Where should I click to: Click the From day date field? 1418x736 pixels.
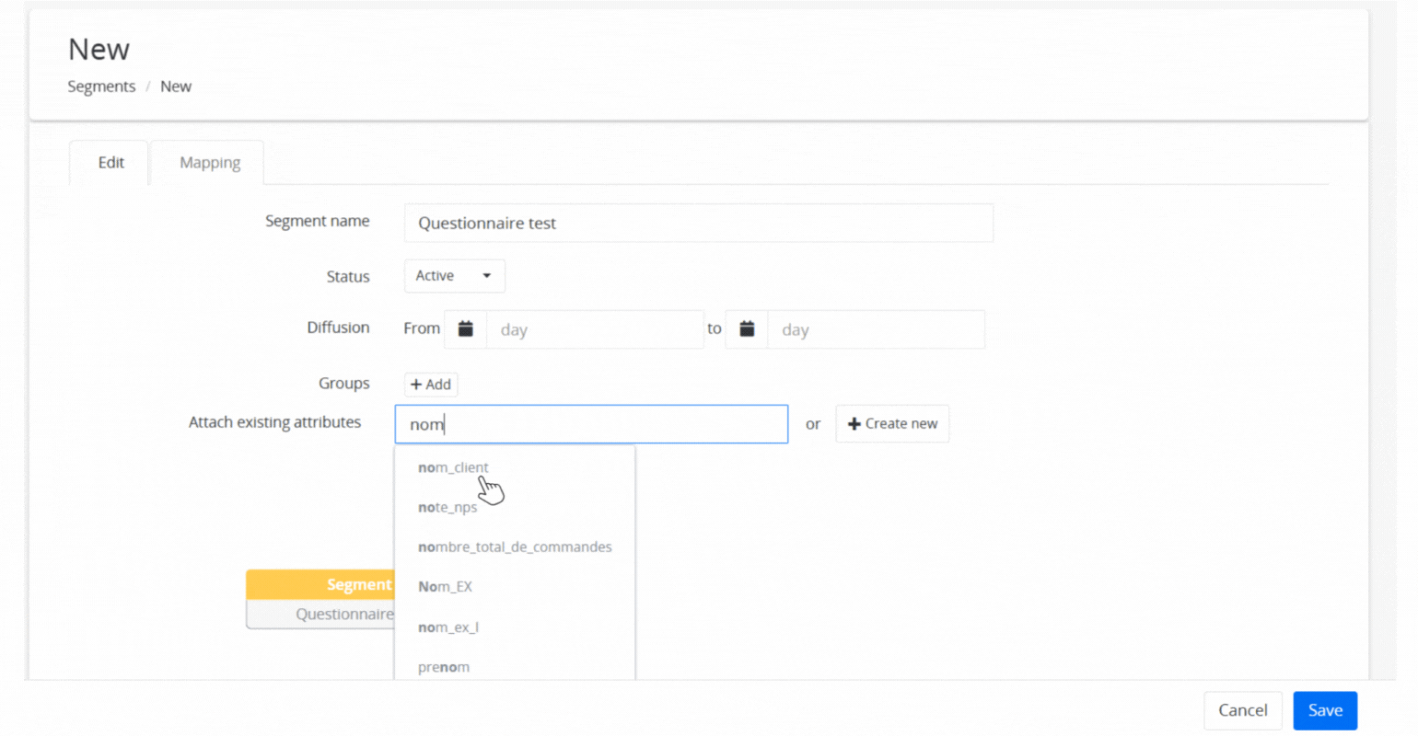pos(594,329)
